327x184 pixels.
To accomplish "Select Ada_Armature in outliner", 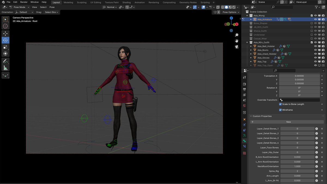I will coord(264,19).
